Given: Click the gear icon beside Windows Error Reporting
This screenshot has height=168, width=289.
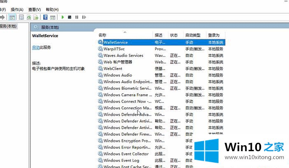Looking at the screenshot, I should (x=100, y=147).
